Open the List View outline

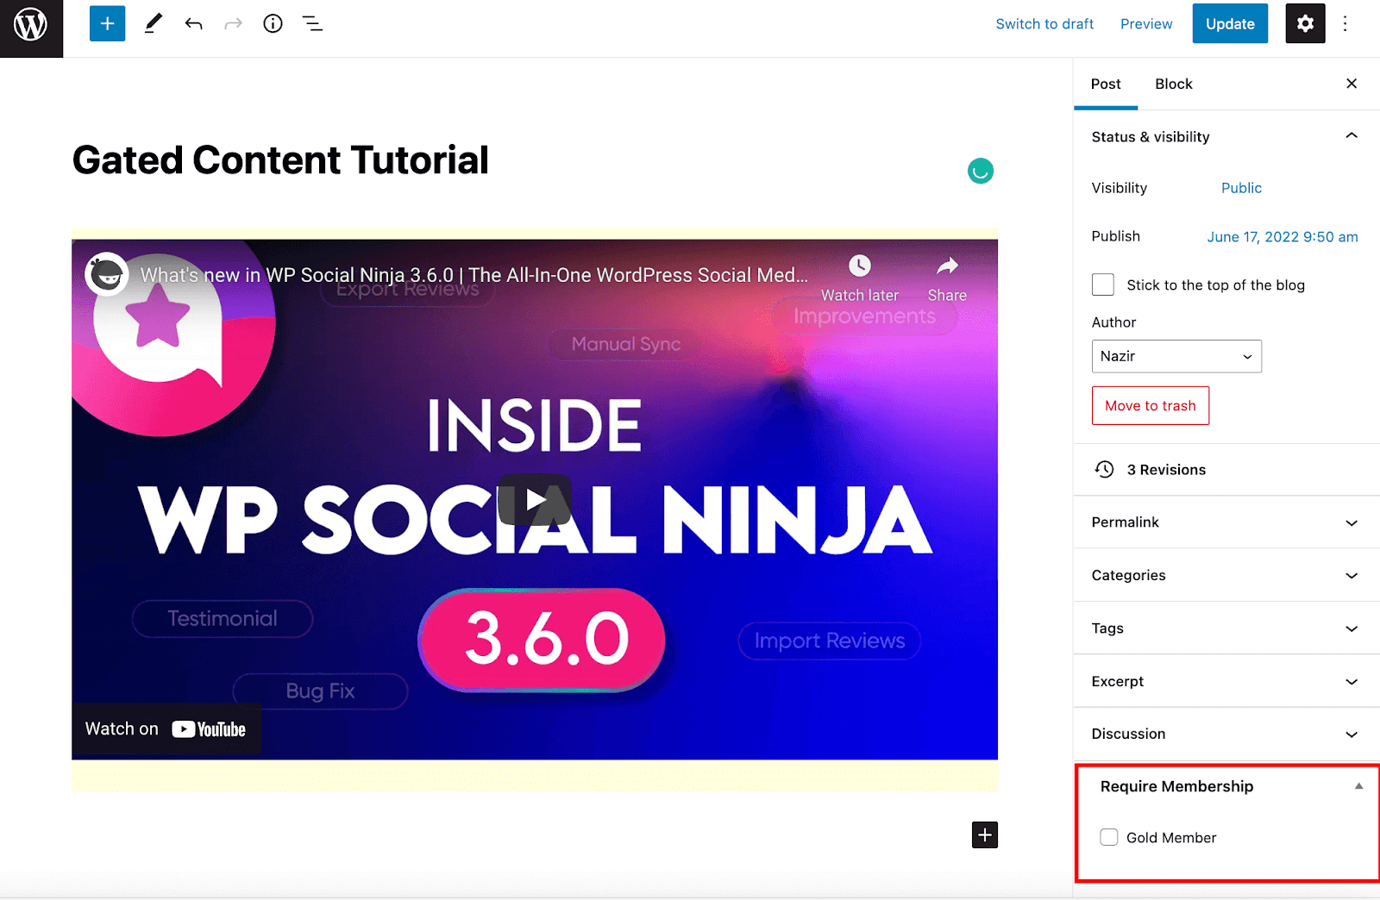pyautogui.click(x=312, y=24)
